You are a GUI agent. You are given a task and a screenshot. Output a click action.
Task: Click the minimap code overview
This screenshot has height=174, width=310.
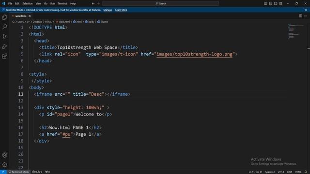click(296, 31)
